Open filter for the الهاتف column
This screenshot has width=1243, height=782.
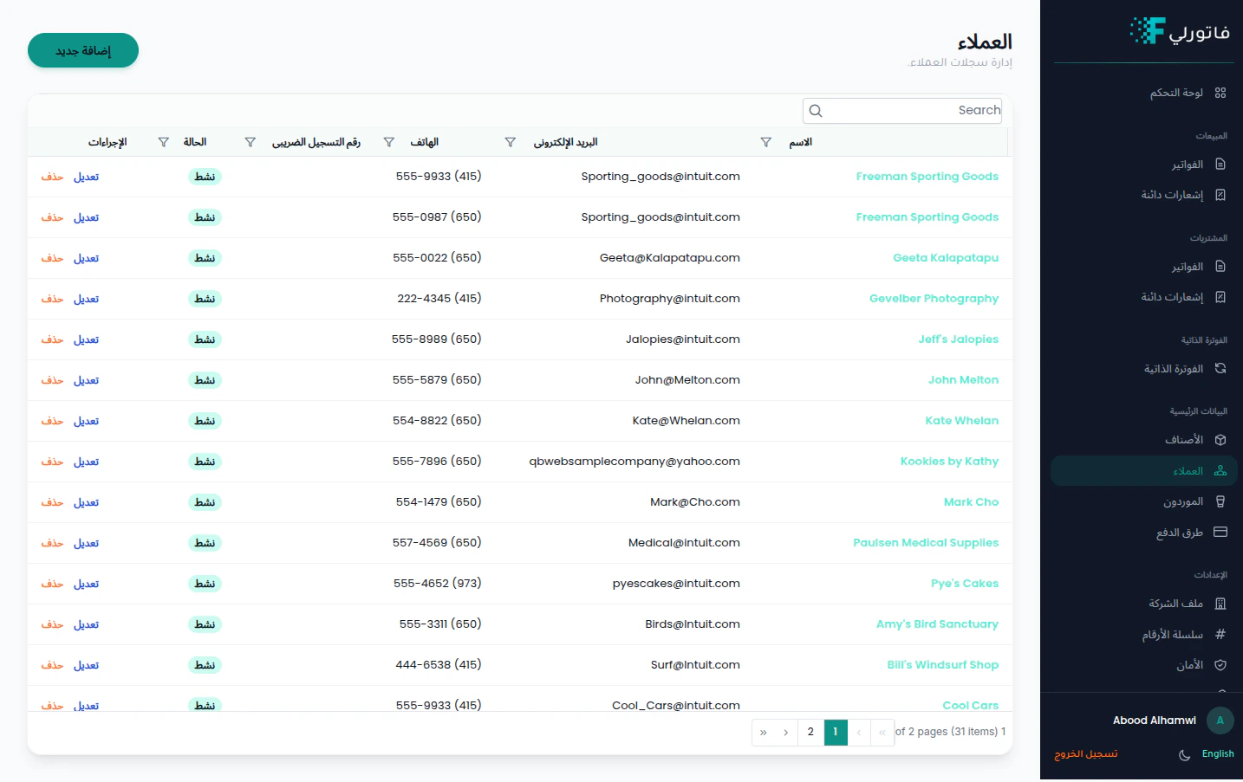coord(389,142)
